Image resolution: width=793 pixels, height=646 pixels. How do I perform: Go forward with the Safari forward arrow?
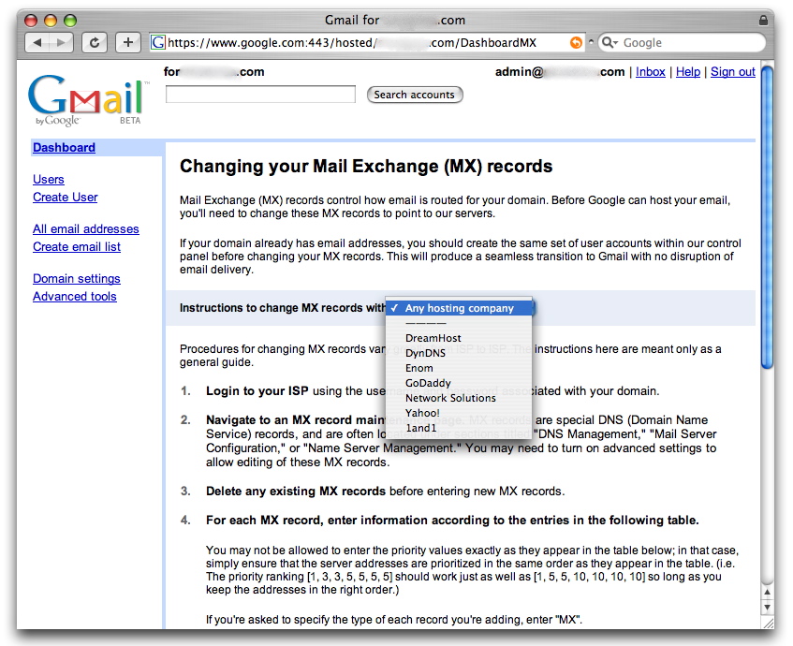click(x=62, y=42)
